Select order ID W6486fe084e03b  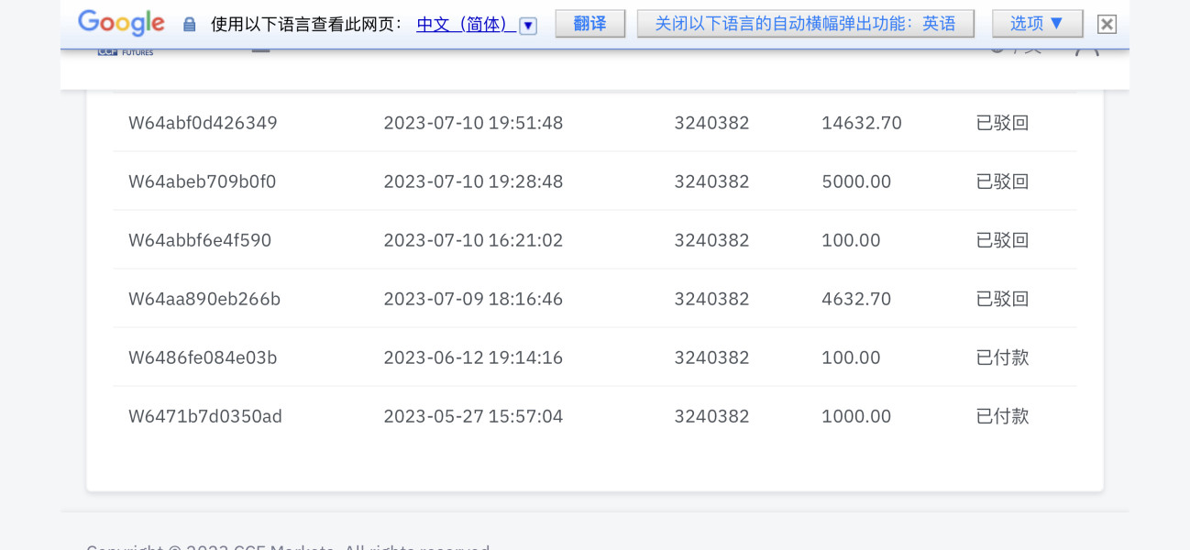203,357
